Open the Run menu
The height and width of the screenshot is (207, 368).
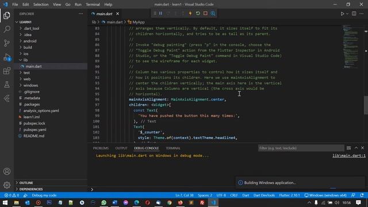coord(78,4)
